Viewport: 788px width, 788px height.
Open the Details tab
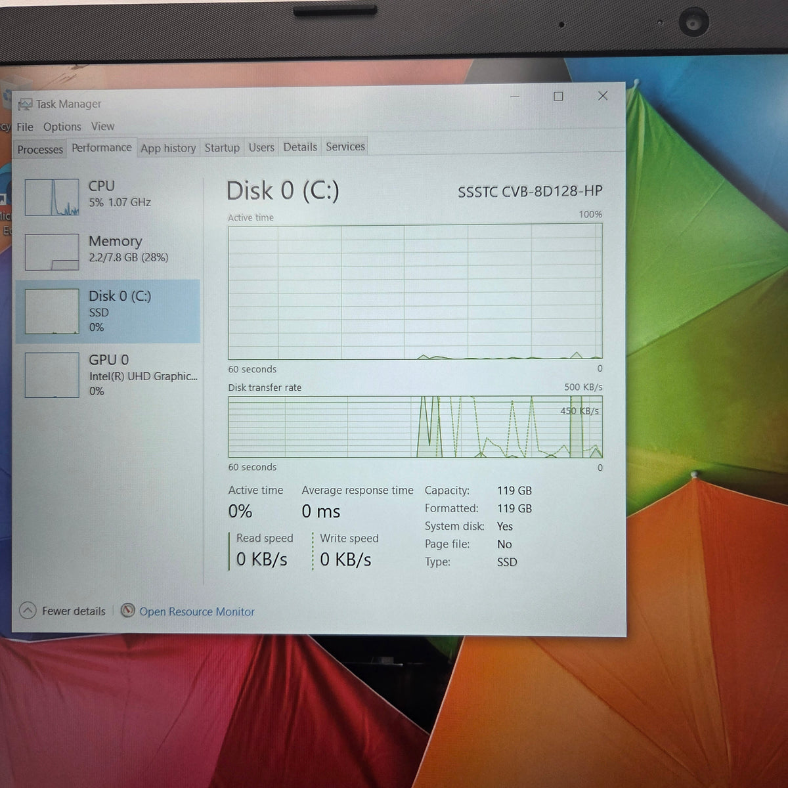point(300,147)
